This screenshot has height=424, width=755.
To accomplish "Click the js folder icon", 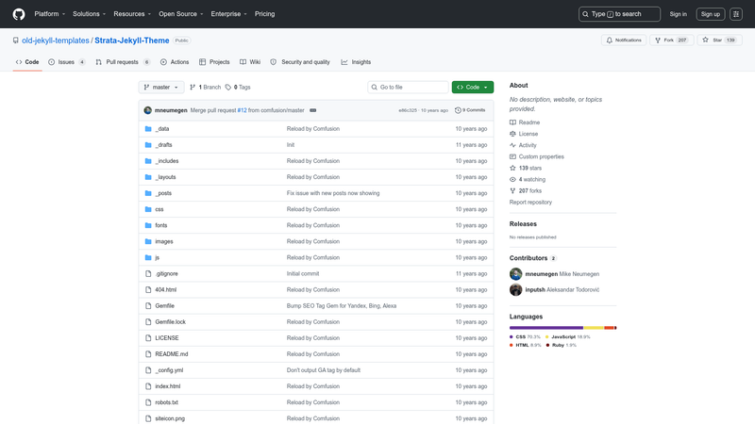I will 148,257.
